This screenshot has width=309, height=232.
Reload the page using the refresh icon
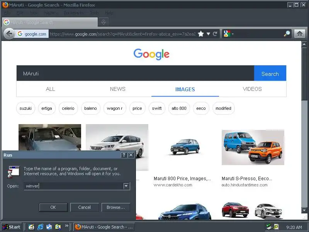[x=215, y=34]
